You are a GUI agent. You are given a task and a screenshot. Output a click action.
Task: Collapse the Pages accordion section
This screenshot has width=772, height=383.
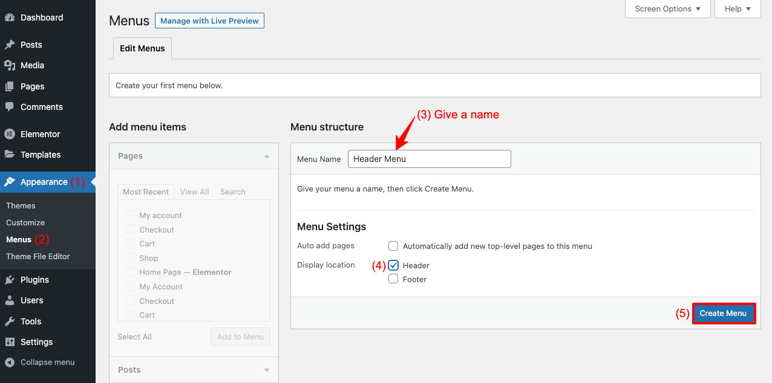pyautogui.click(x=266, y=156)
